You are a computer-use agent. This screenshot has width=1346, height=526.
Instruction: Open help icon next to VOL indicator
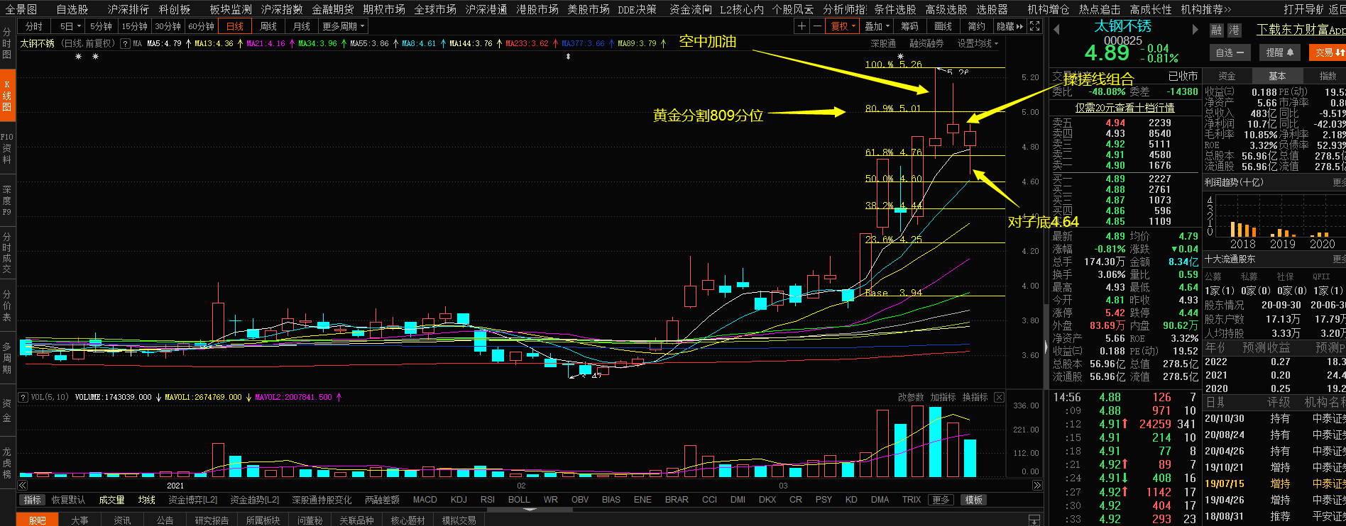pyautogui.click(x=23, y=397)
